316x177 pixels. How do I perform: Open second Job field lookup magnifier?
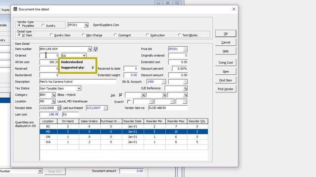click(x=164, y=95)
